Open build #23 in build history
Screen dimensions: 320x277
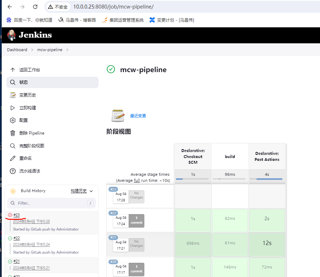pos(16,215)
